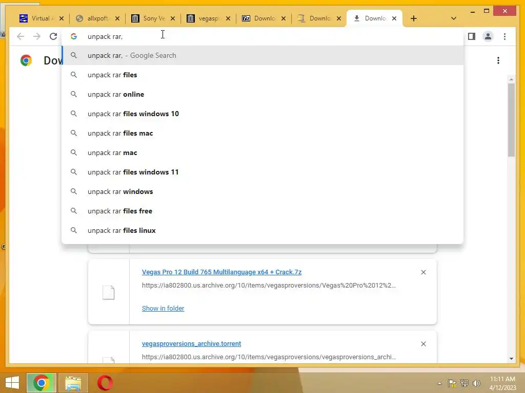The image size is (525, 393).
Task: Select suggestion 'unpack rar files'
Action: point(263,75)
